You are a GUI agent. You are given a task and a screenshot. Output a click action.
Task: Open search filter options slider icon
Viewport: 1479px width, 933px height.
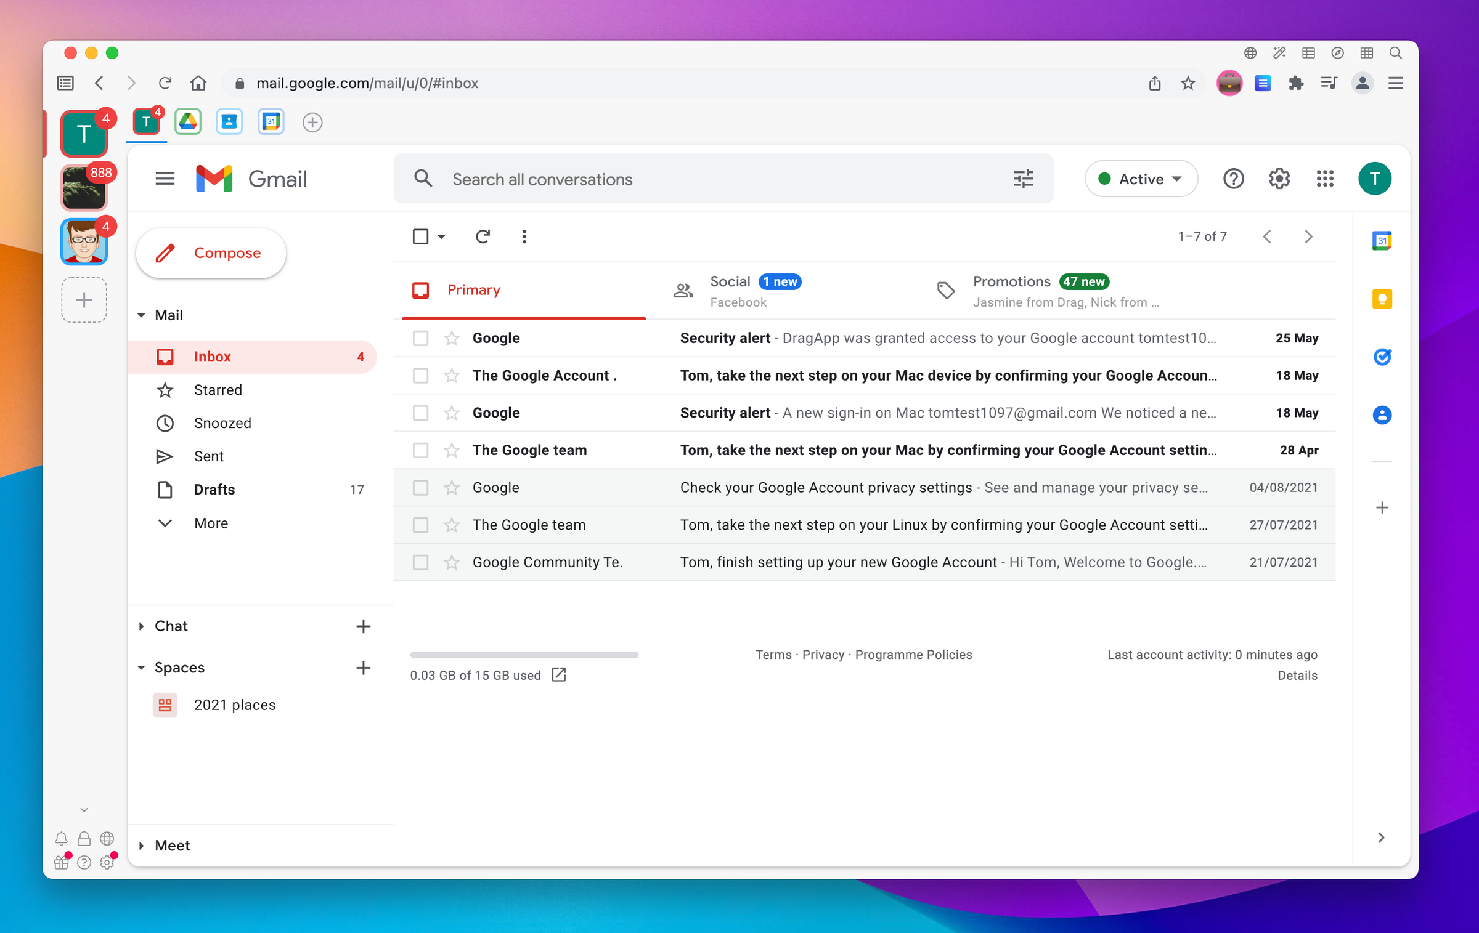[1023, 179]
